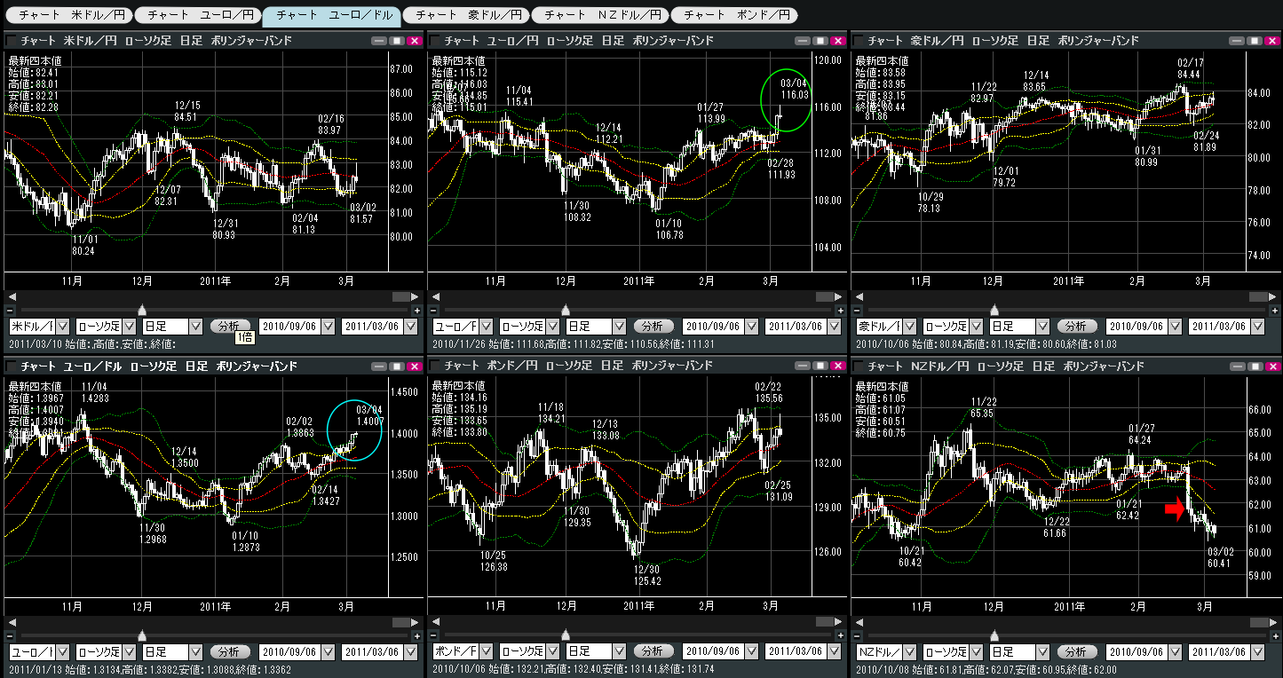Screen dimensions: 1283x678
Task: Zoom out the 豪ドル/円 chart with minus icon
Action: pos(857,311)
